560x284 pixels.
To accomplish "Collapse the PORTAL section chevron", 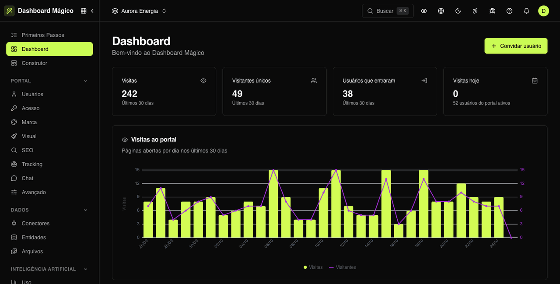I will point(86,81).
